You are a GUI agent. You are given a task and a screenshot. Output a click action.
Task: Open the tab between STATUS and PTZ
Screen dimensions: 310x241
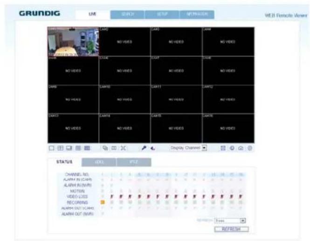click(99, 162)
